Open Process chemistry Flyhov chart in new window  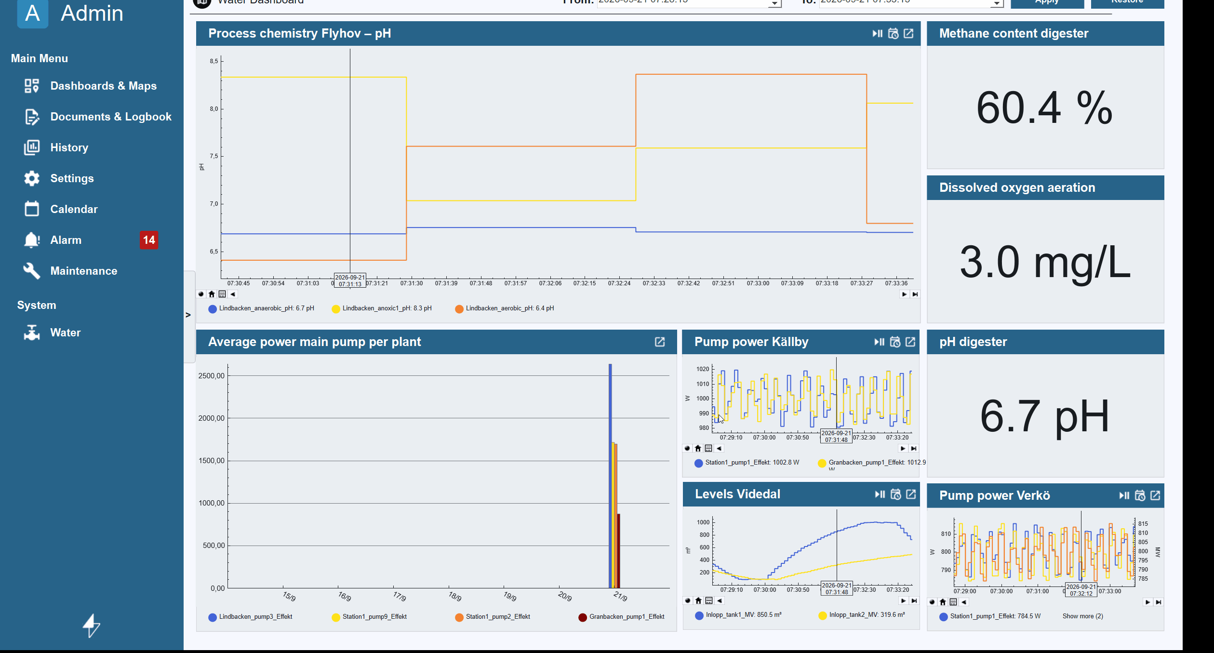(908, 34)
